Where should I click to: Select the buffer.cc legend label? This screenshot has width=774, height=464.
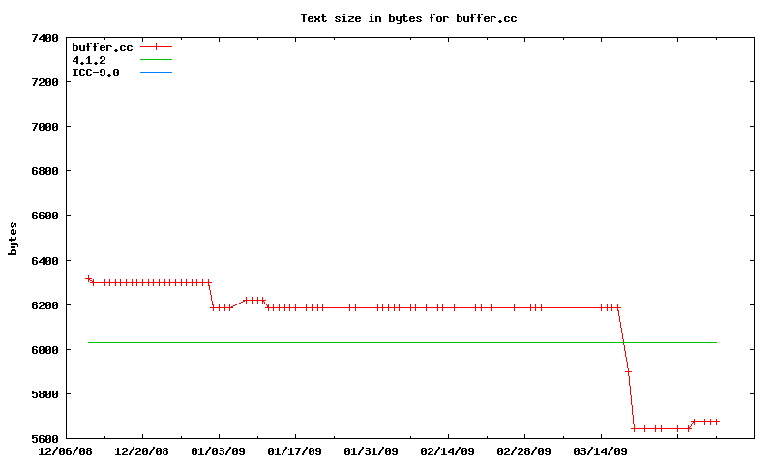click(x=102, y=47)
